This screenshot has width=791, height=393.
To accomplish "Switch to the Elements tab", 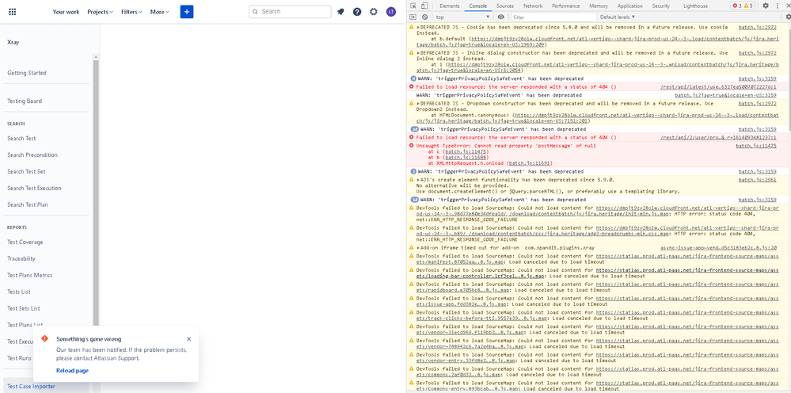I will click(449, 6).
